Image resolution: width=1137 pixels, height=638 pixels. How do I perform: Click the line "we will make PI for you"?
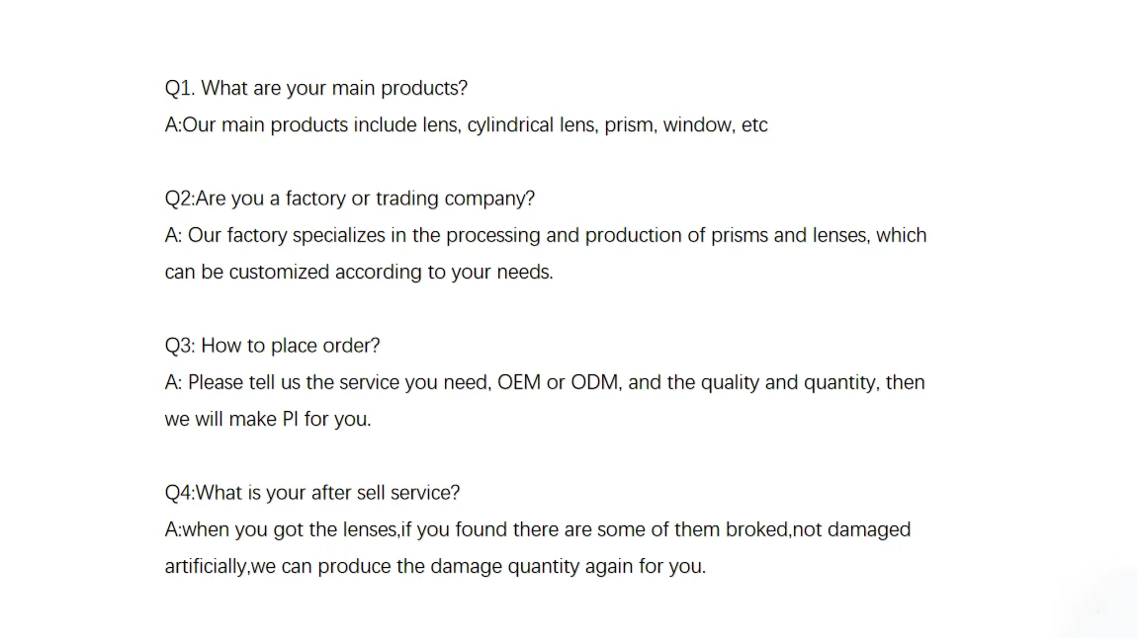(x=267, y=419)
